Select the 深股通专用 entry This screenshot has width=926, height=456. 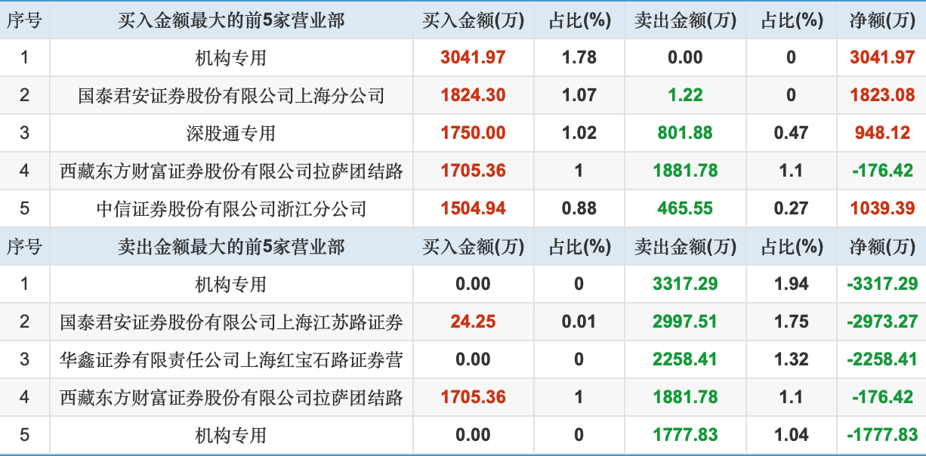click(x=231, y=134)
